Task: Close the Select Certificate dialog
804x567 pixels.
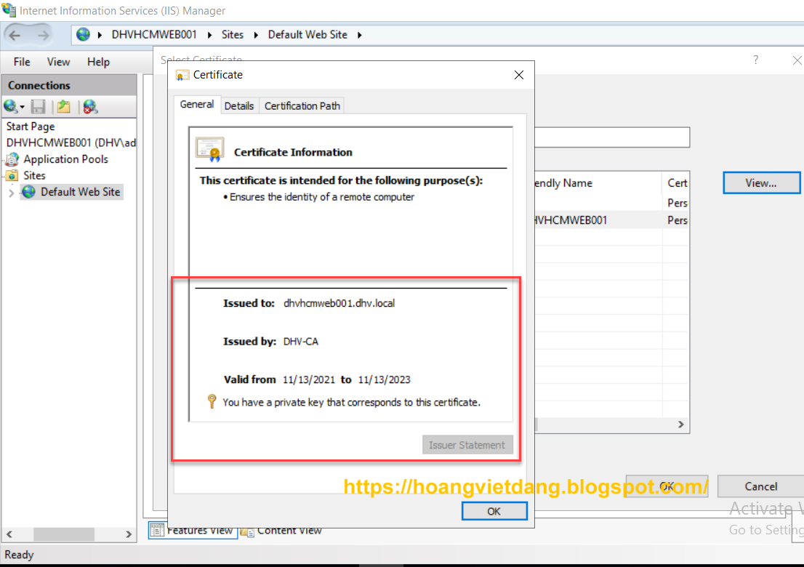Action: [797, 60]
